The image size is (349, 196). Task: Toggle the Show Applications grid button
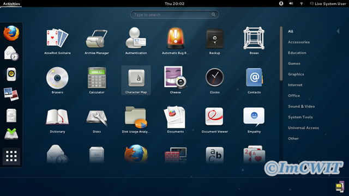pos(11,156)
